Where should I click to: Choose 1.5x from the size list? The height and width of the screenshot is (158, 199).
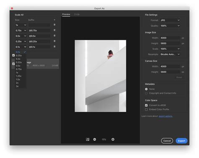point(21,79)
